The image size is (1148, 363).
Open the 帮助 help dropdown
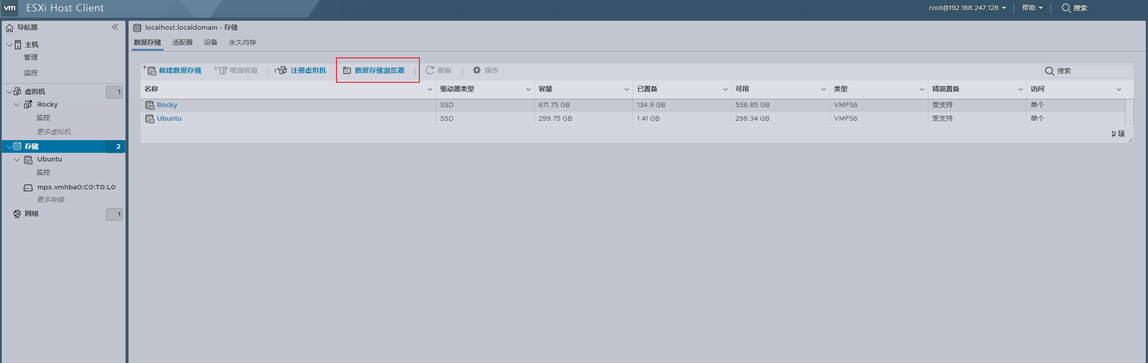click(1032, 8)
